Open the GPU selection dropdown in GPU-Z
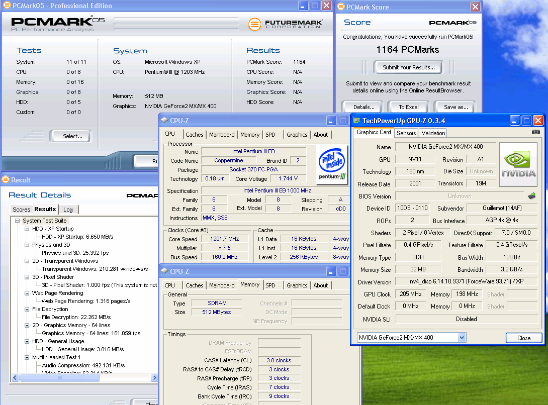This screenshot has height=405, width=548. tap(462, 338)
